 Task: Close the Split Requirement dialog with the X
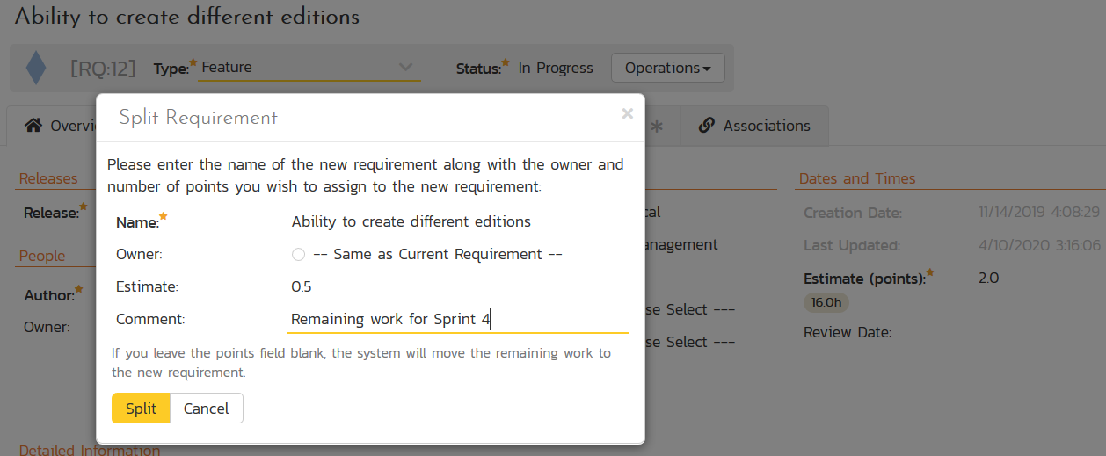(x=627, y=113)
